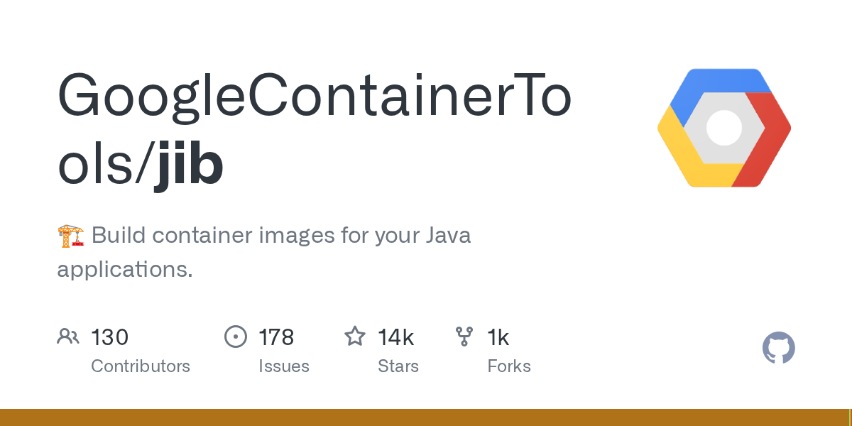Open the Issues label under 178

[x=284, y=366]
